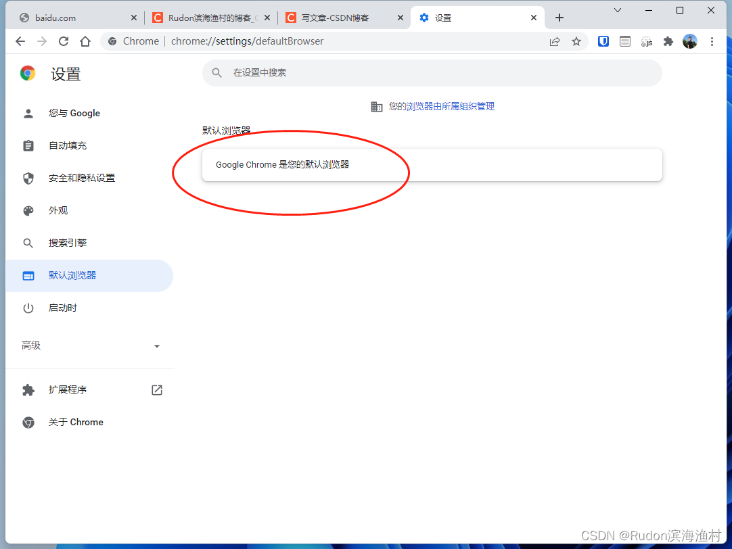Switch to 写文章-CSDN博客 tab
This screenshot has width=732, height=549.
pos(344,18)
